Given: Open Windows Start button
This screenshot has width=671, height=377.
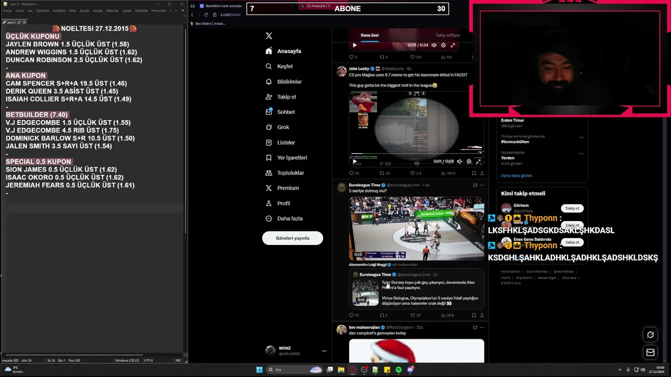Looking at the screenshot, I should [x=259, y=370].
